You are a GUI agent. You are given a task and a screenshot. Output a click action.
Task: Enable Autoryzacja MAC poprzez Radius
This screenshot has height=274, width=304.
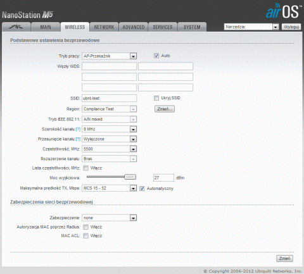pyautogui.click(x=85, y=227)
